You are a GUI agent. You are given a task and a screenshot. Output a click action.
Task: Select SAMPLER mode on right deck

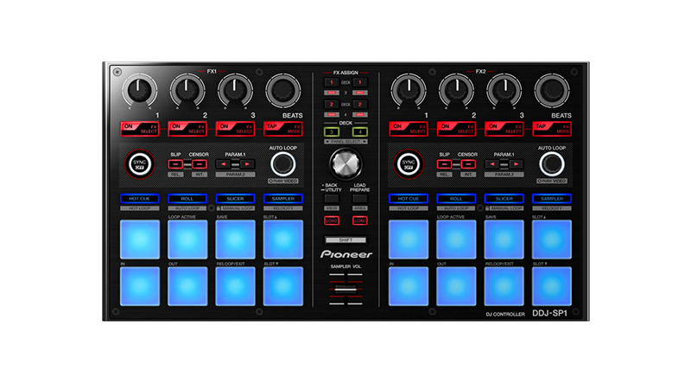[552, 199]
